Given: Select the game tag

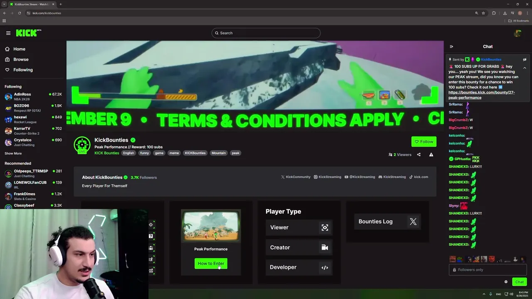Looking at the screenshot, I should [159, 153].
